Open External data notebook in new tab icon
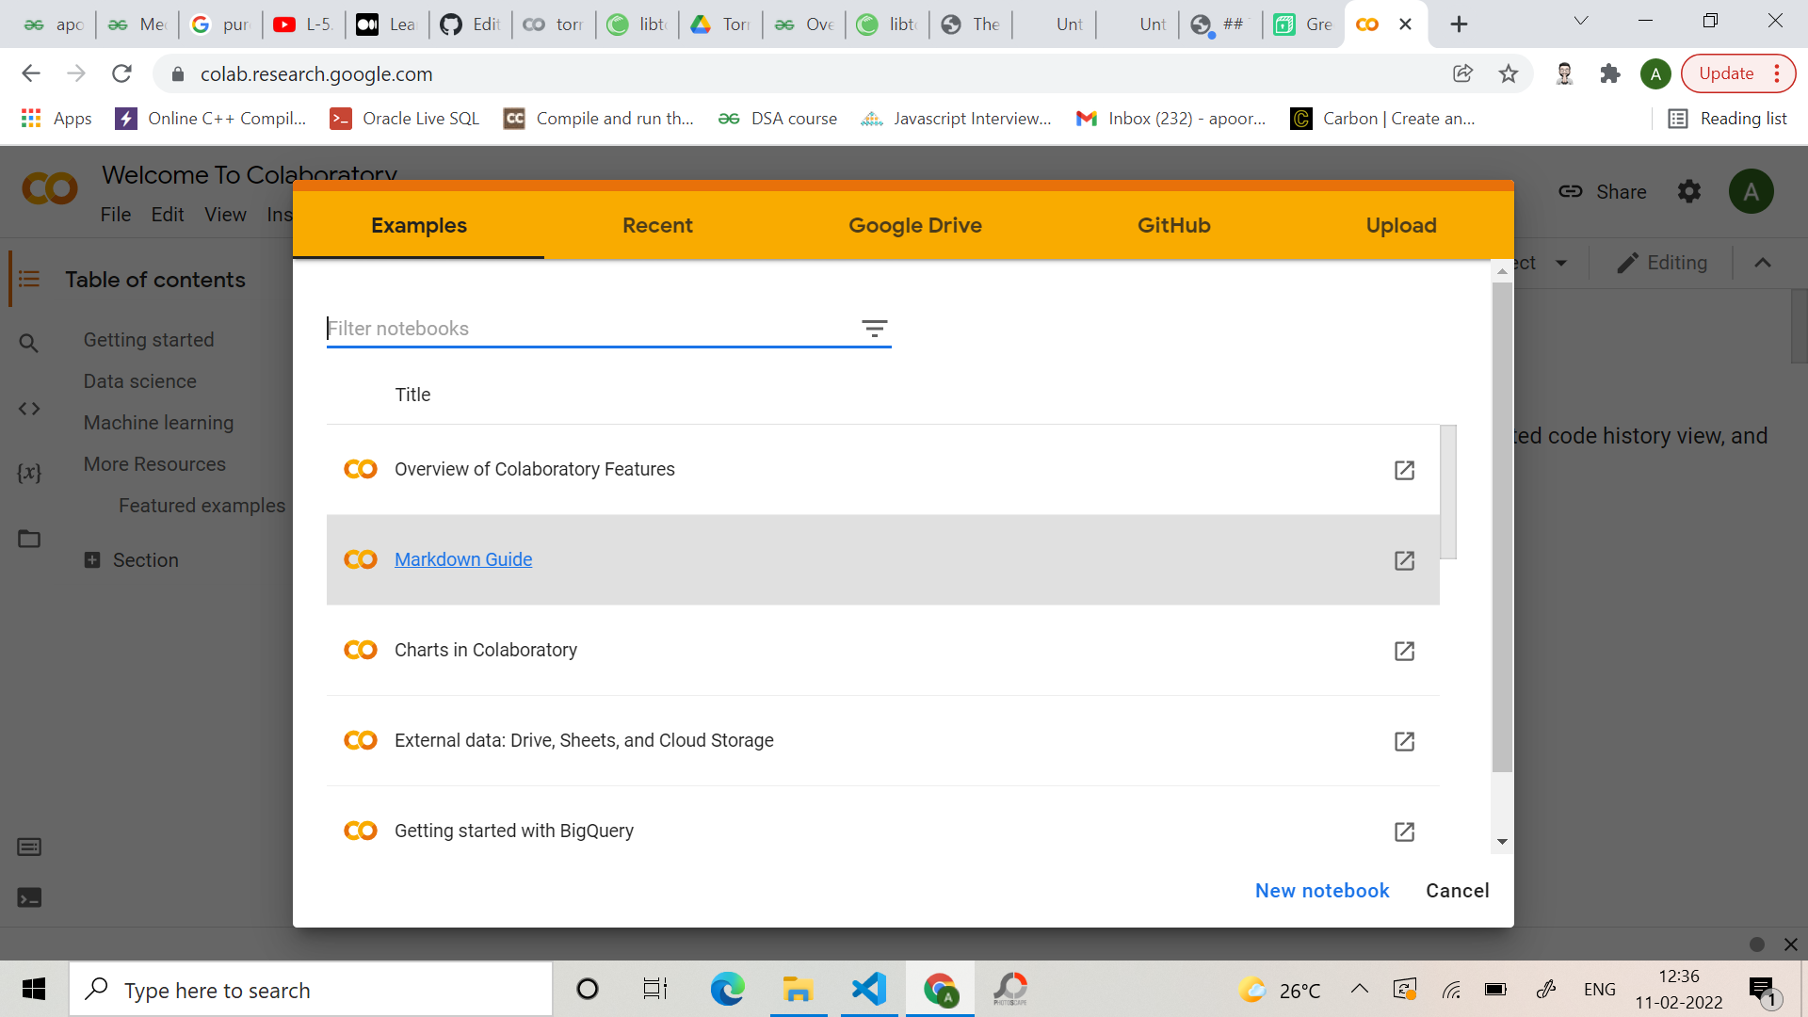 [x=1404, y=741]
